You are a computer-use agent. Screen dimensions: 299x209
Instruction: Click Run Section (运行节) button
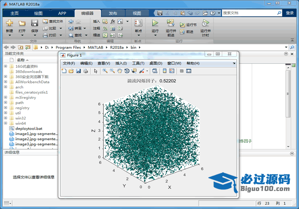pyautogui.click(x=188, y=25)
